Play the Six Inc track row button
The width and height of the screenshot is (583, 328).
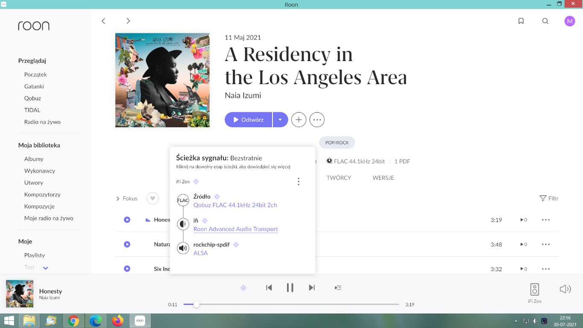point(127,269)
